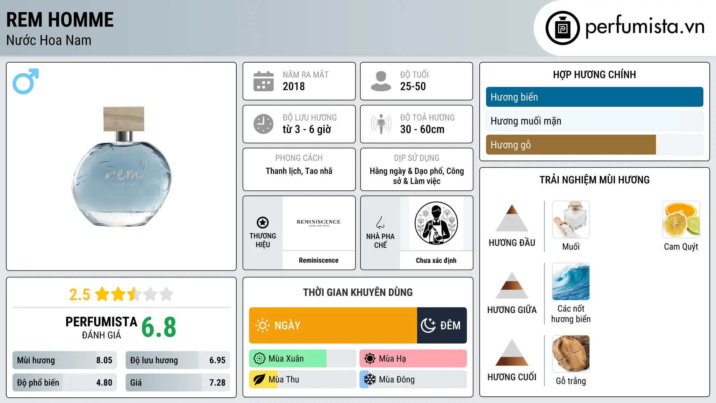Screen dimensions: 716x403
Task: Click the longevity value từ 3 - 6 giờ
Action: pyautogui.click(x=307, y=129)
